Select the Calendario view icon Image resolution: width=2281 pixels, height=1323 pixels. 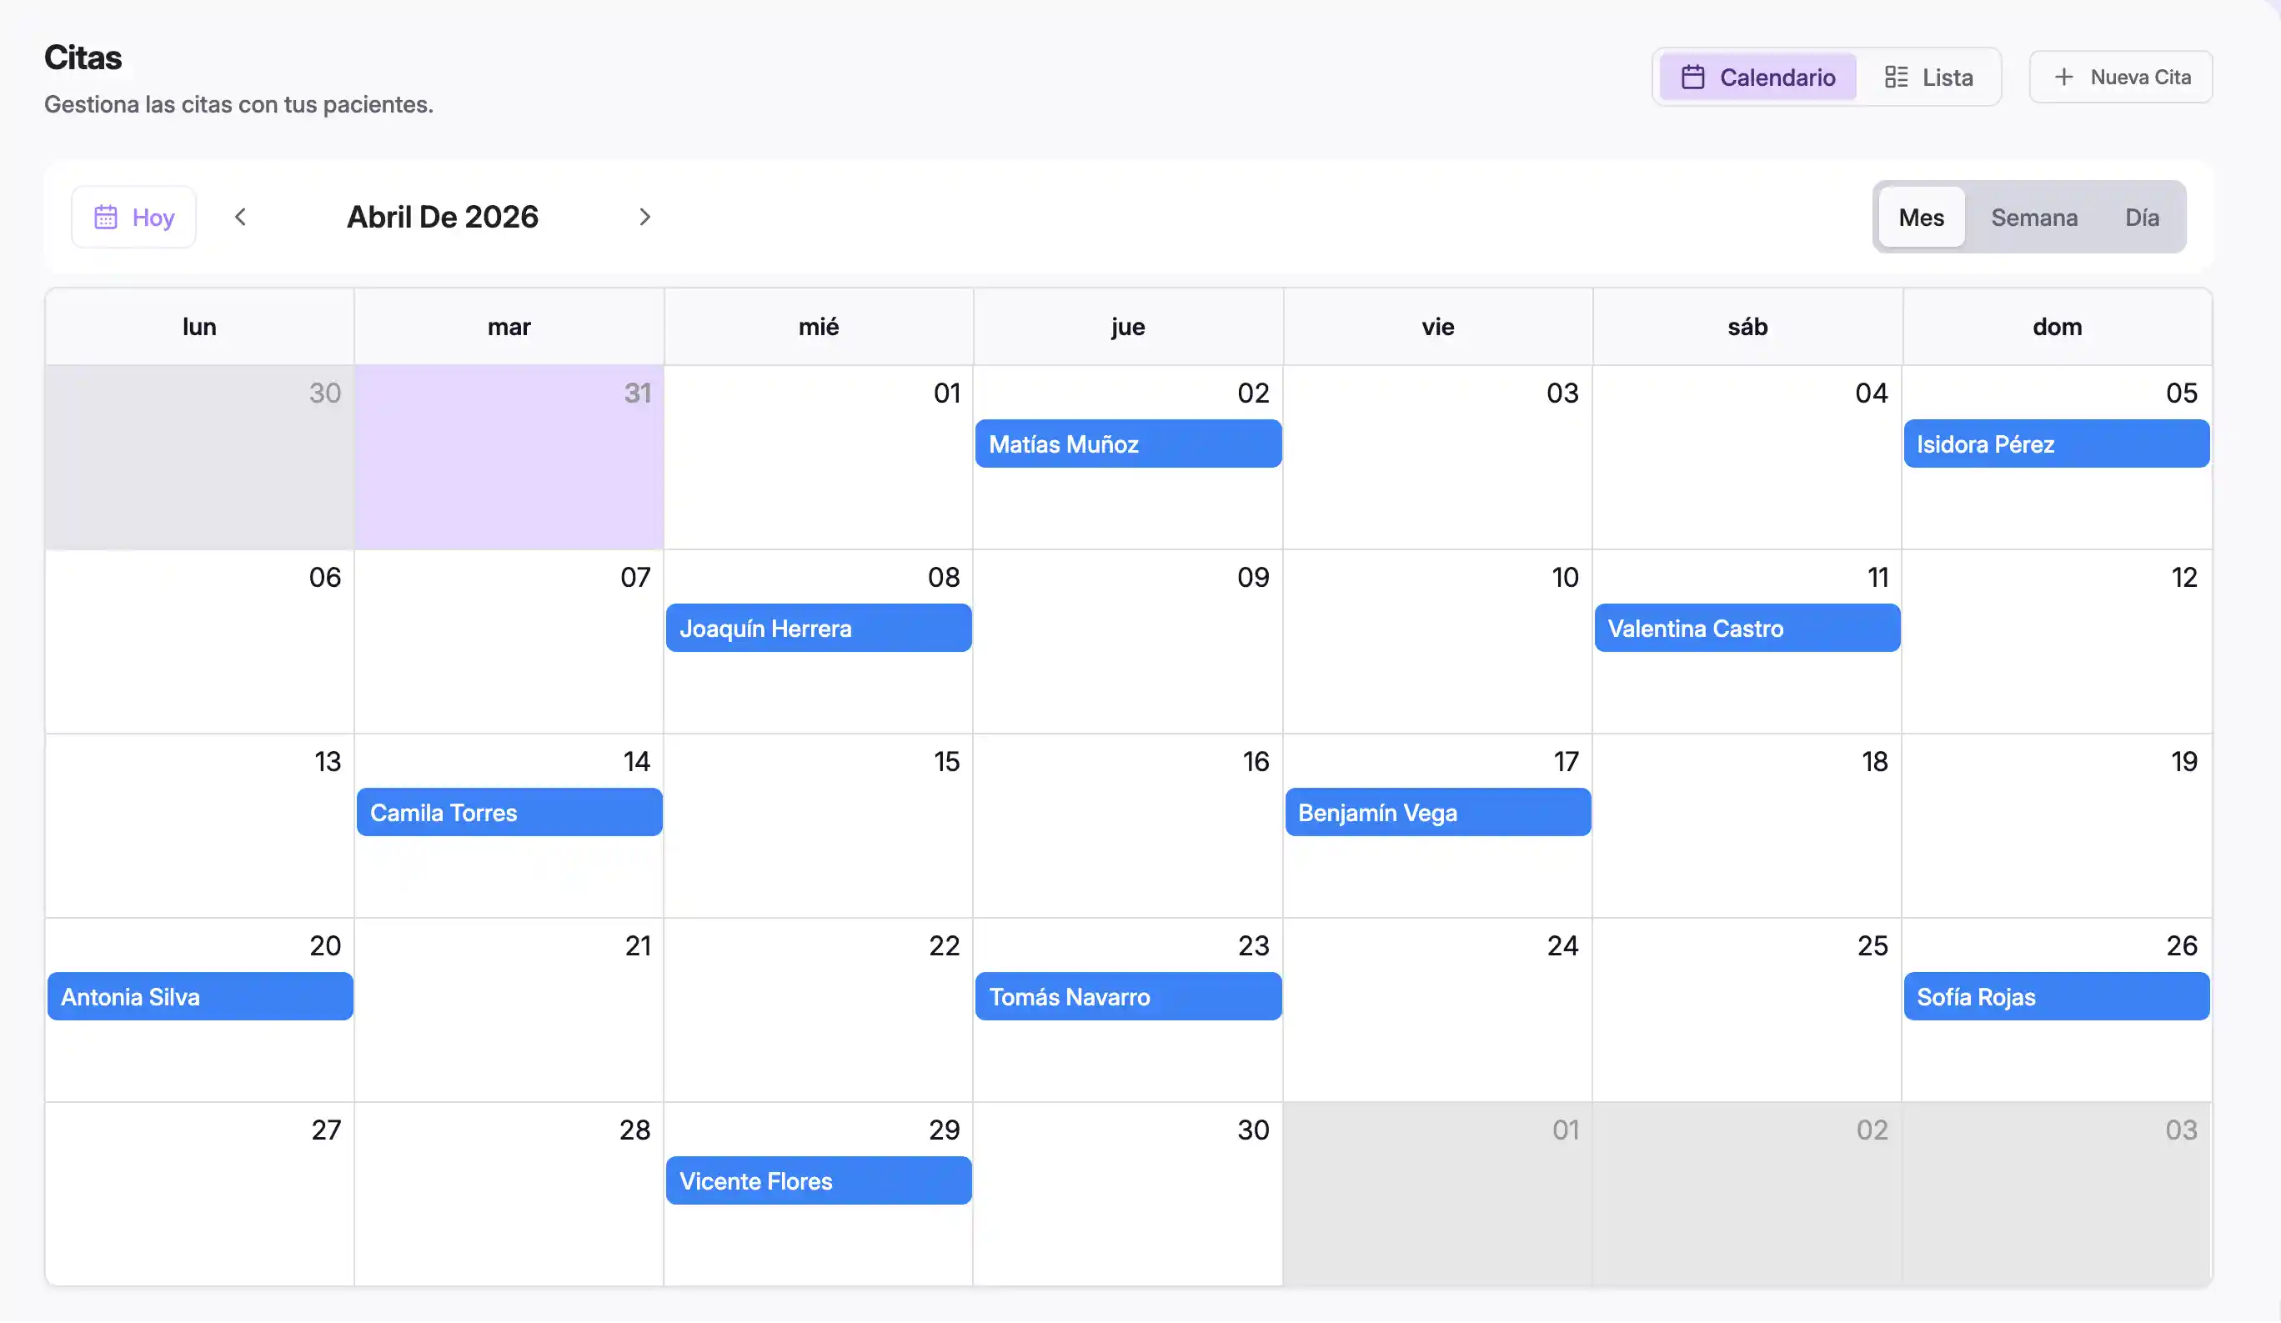pyautogui.click(x=1692, y=76)
